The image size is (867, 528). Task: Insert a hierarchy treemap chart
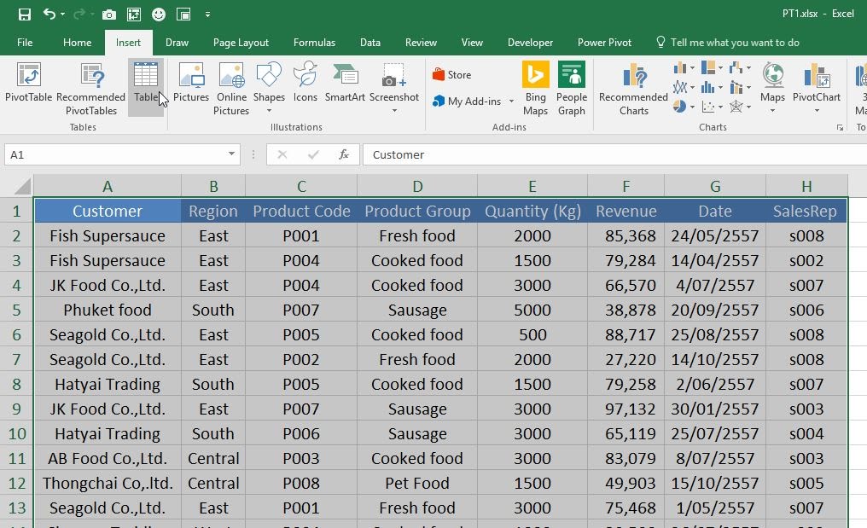click(x=712, y=68)
